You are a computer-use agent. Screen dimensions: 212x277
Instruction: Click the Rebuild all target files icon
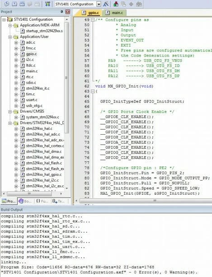coord(22,4)
